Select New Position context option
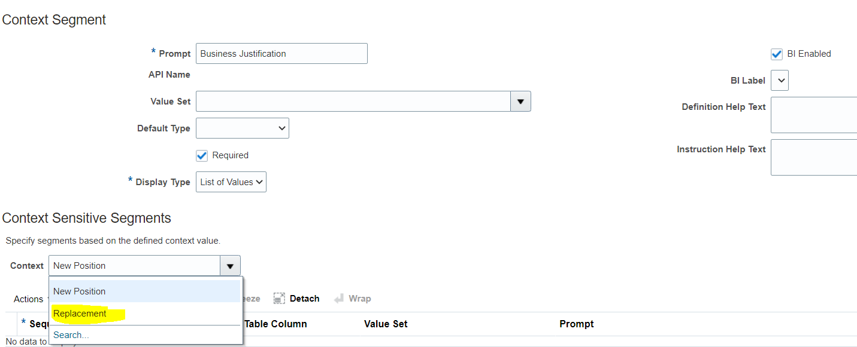 pyautogui.click(x=79, y=291)
